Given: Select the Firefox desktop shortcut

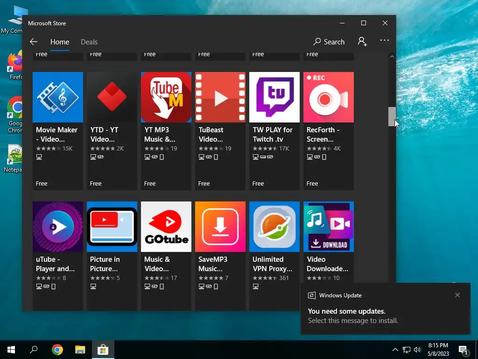Looking at the screenshot, I should [15, 66].
